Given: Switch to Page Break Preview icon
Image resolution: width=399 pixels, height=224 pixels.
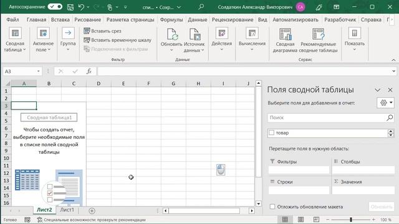Looking at the screenshot, I should [x=316, y=220].
